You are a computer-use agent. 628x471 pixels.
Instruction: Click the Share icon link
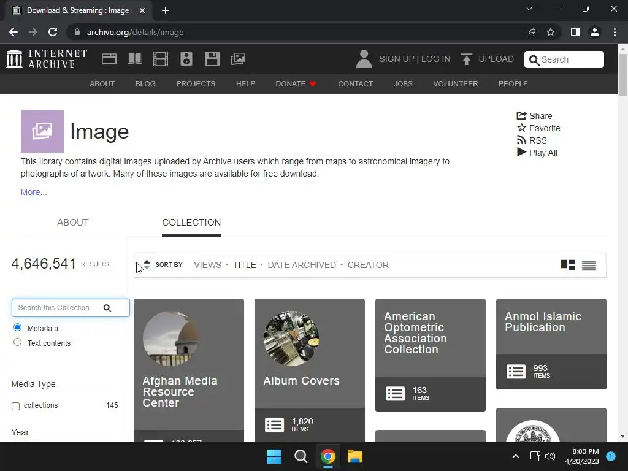pos(534,116)
